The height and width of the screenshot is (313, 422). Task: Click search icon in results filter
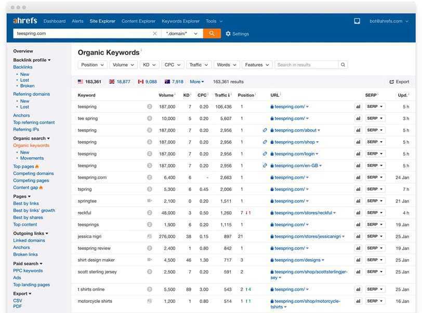click(343, 65)
